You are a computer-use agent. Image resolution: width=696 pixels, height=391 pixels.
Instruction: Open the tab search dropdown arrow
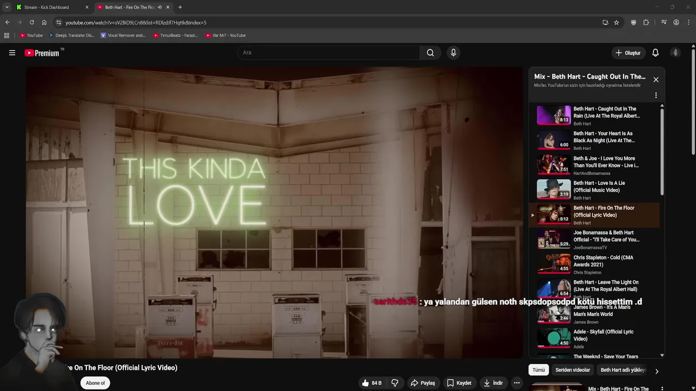(x=7, y=7)
